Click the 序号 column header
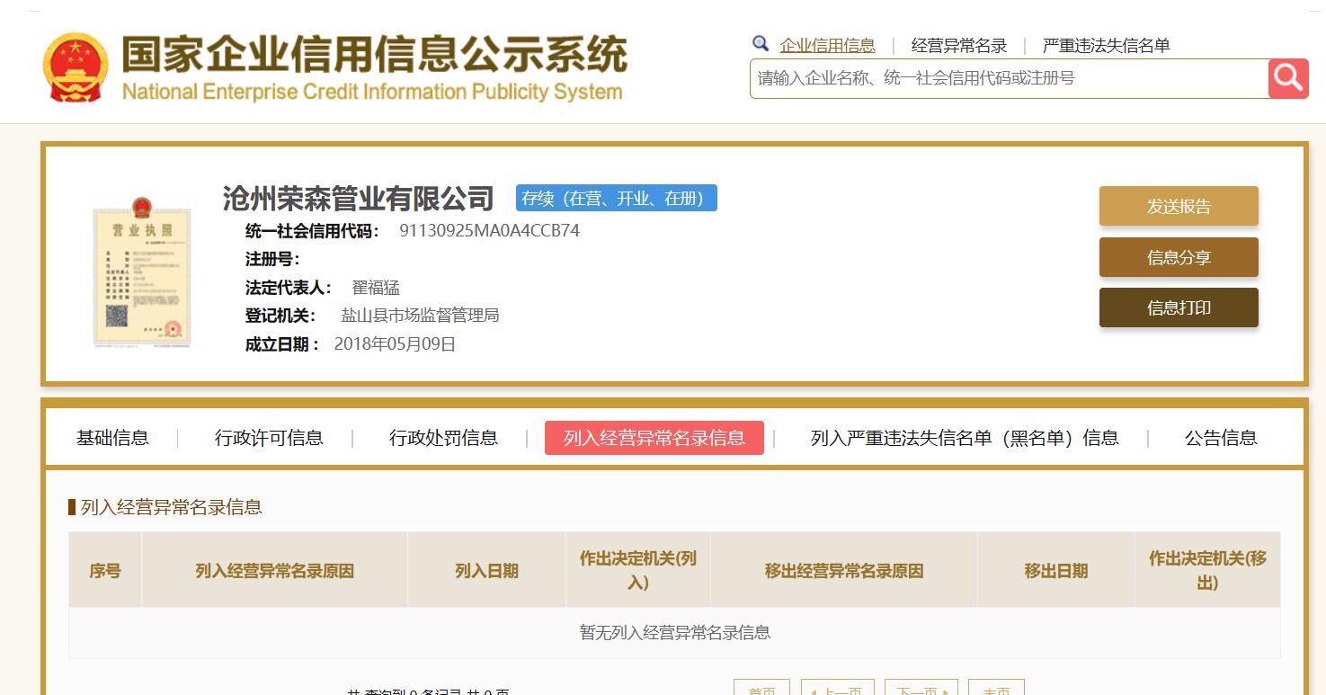Image resolution: width=1326 pixels, height=695 pixels. pos(105,570)
